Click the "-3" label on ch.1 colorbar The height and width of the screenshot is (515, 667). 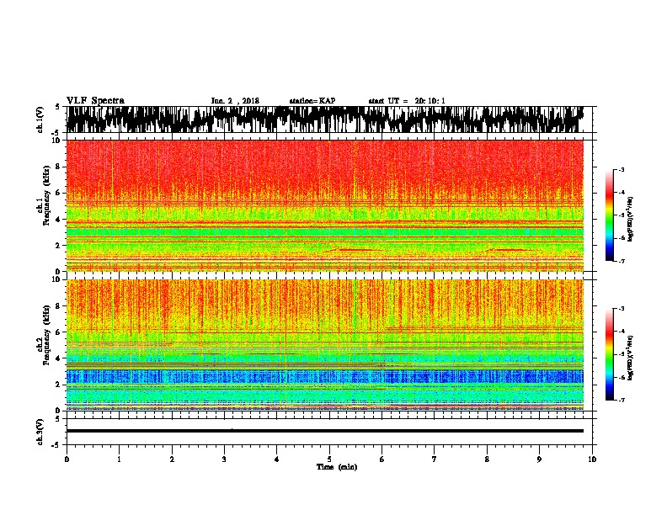click(x=622, y=170)
